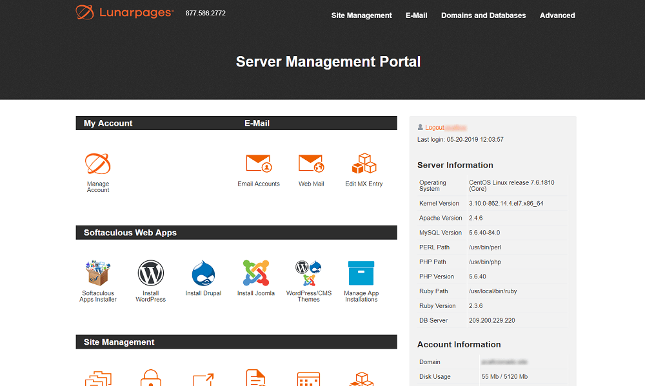Select DB Server IP 209.200.229.220

pos(492,321)
